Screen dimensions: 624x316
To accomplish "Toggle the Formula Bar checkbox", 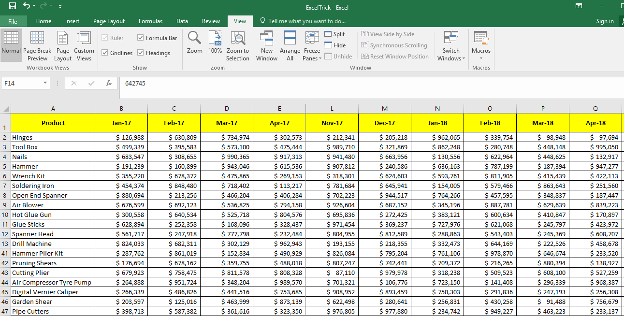I will point(141,38).
